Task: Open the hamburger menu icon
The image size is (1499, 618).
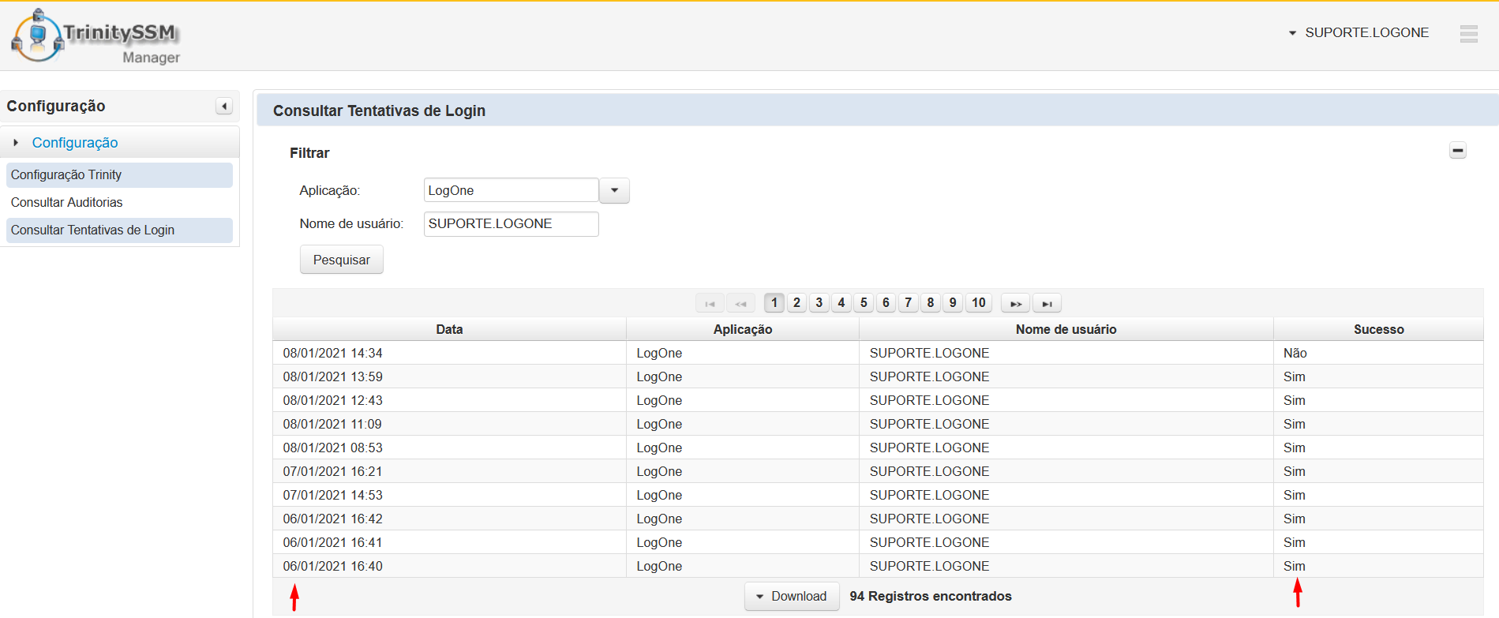Action: (1468, 34)
